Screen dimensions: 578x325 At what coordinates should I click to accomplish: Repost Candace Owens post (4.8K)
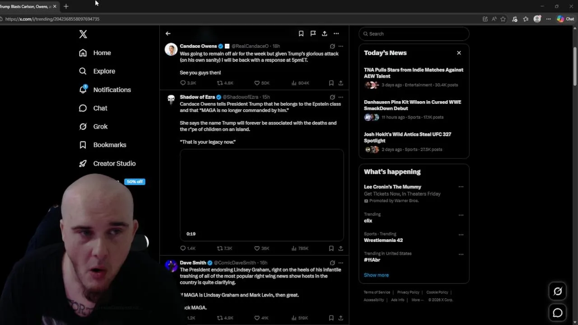225,83
